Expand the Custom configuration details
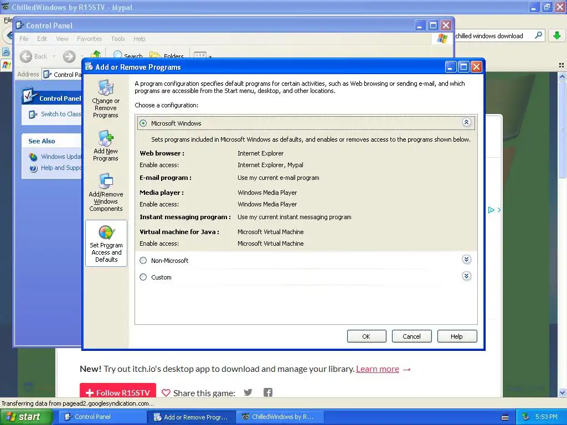 (x=466, y=276)
